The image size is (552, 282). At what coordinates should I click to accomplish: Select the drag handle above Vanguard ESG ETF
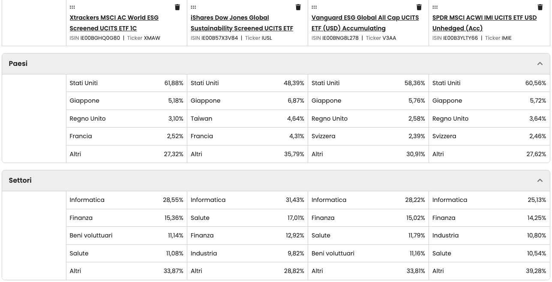click(x=314, y=7)
